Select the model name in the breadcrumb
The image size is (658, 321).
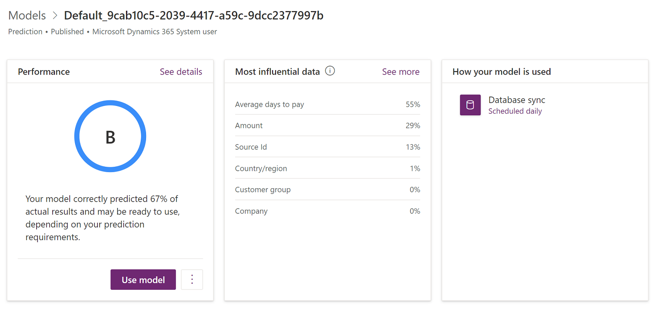pyautogui.click(x=194, y=15)
